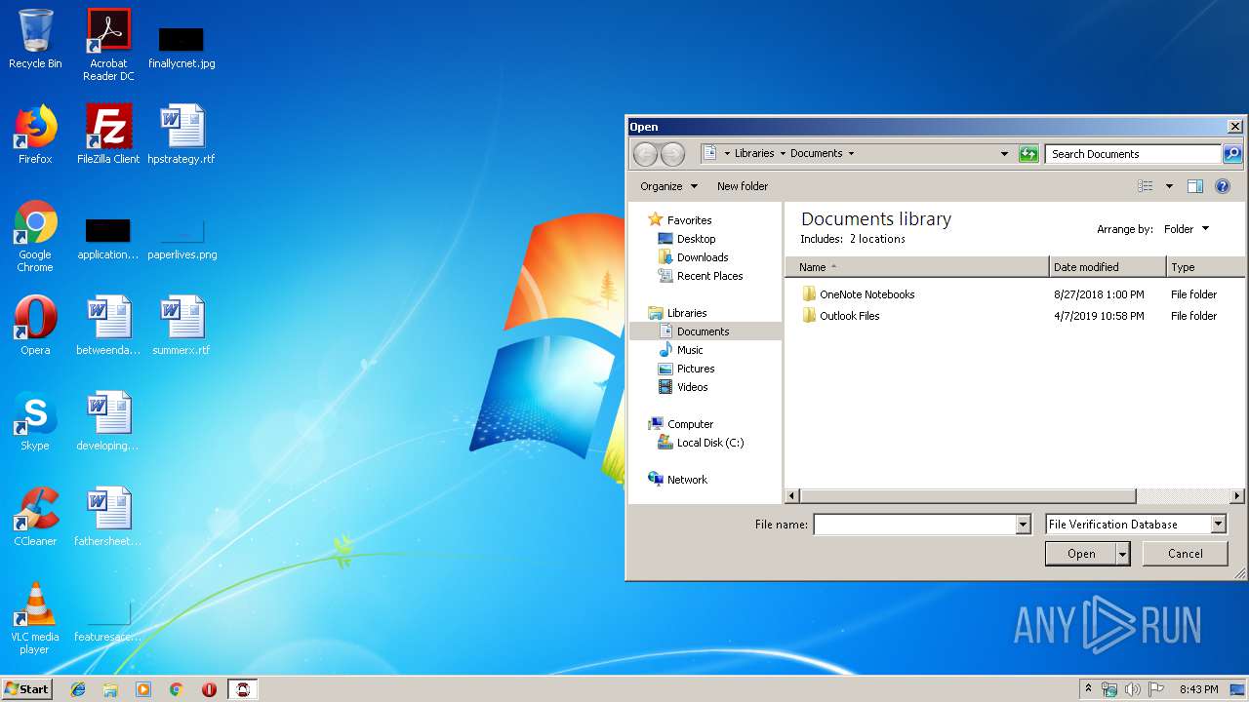Image resolution: width=1249 pixels, height=702 pixels.
Task: Select Local Disk (C:) in tree
Action: tap(710, 443)
